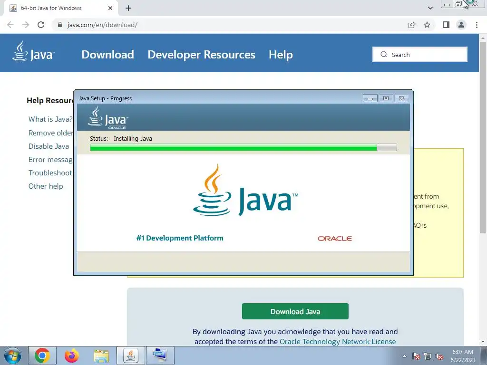Viewport: 487px width, 365px height.
Task: Open the Developer Resources menu
Action: 201,55
